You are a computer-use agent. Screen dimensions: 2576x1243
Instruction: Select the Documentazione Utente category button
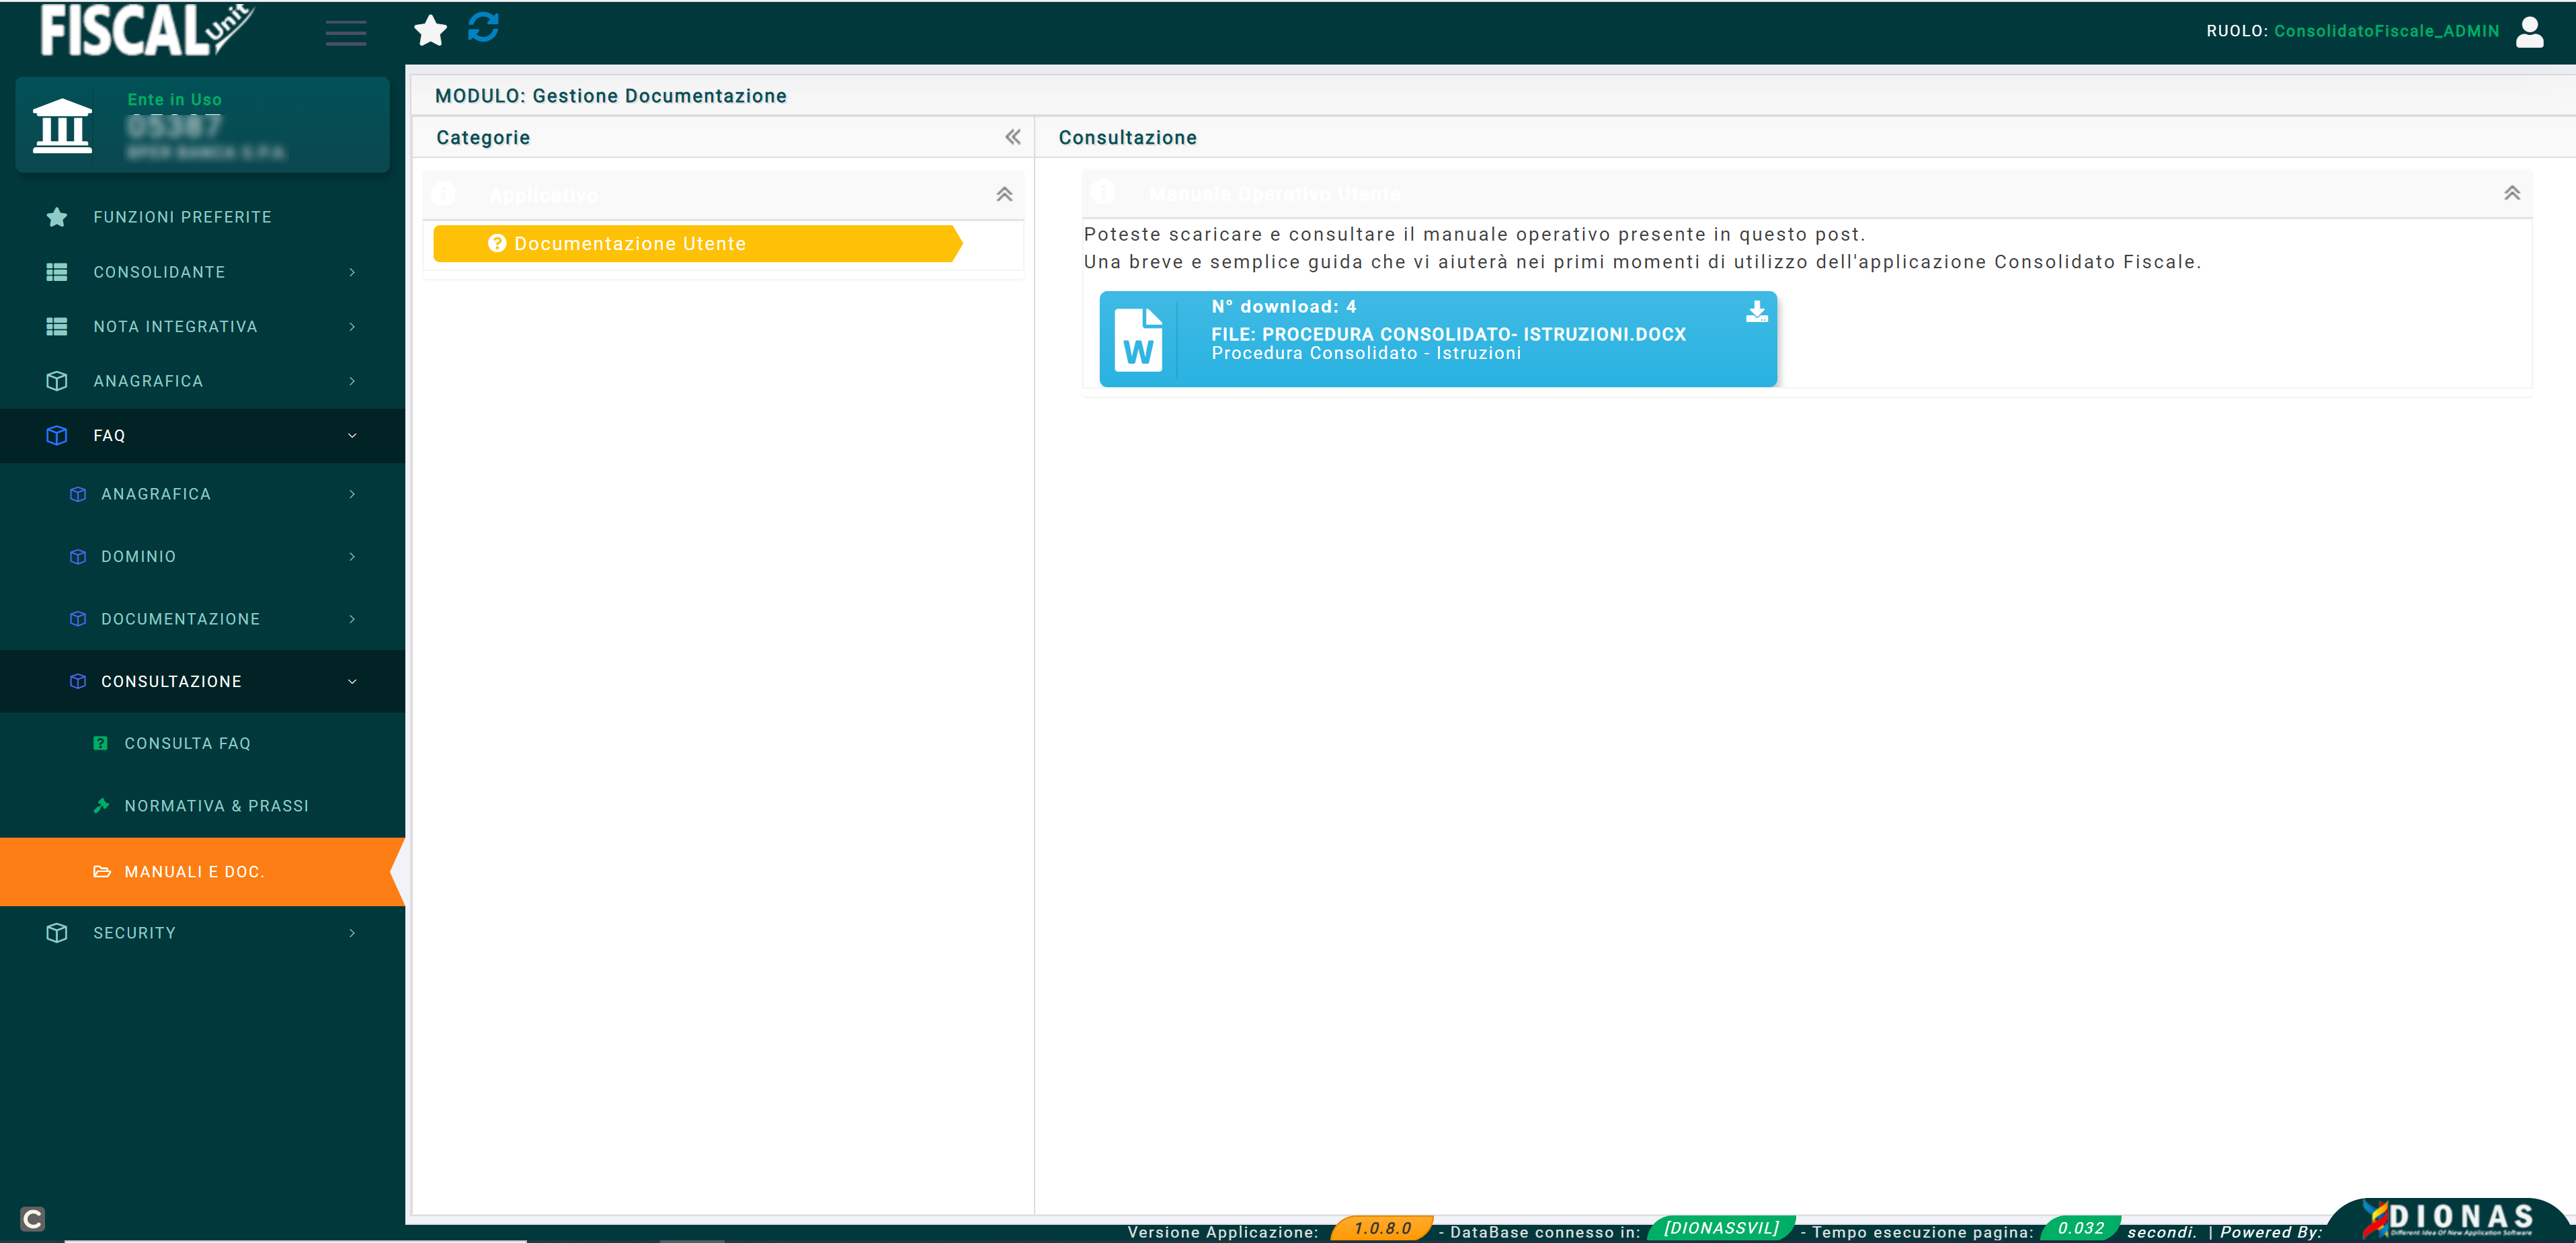[697, 243]
